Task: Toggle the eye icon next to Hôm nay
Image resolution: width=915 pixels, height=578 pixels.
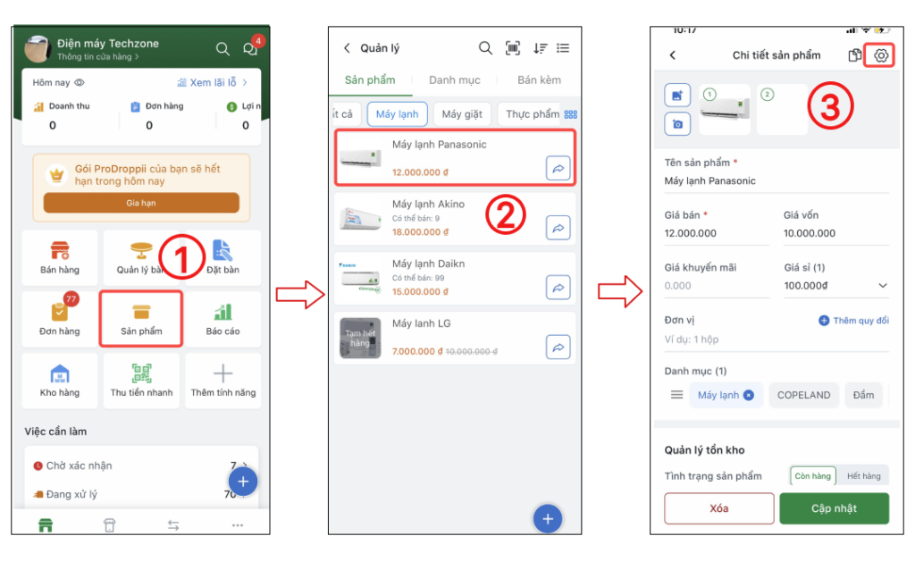Action: tap(80, 83)
